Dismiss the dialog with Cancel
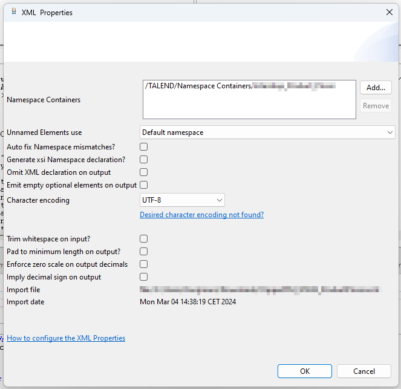 tap(364, 371)
